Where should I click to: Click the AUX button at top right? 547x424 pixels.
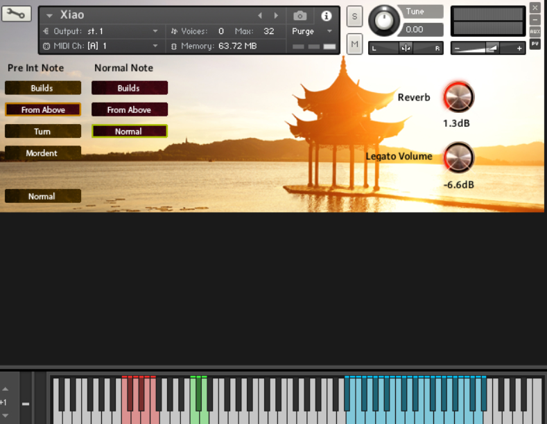tap(535, 31)
